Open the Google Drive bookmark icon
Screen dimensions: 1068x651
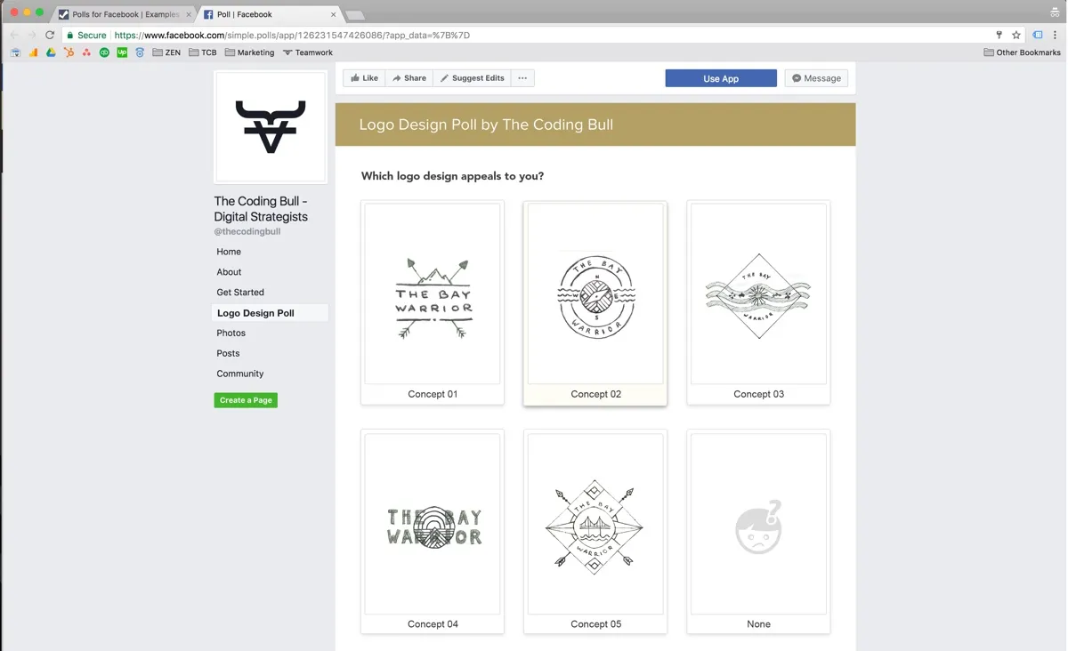point(51,52)
